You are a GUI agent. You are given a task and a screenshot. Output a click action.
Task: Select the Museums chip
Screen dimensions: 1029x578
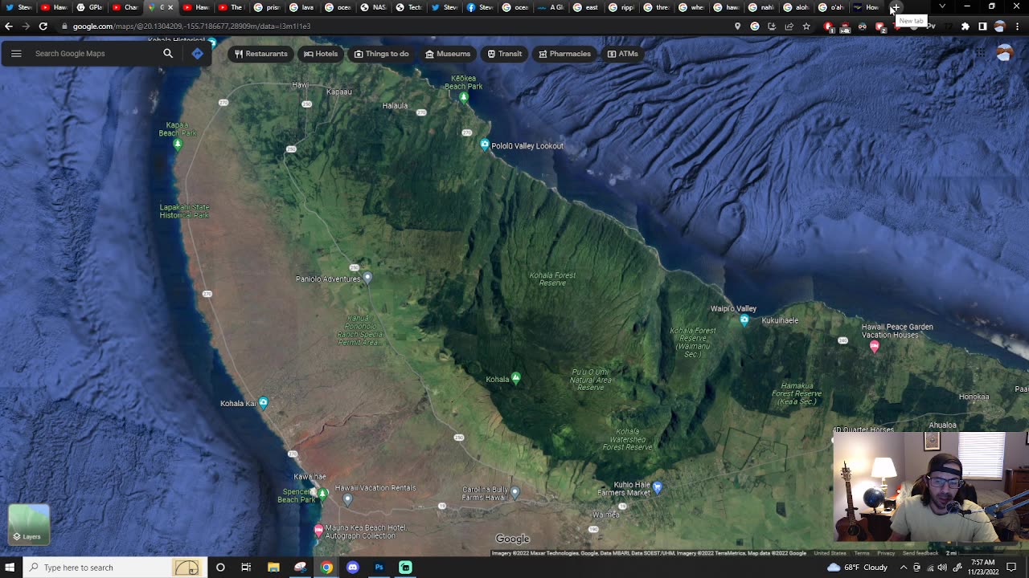(x=448, y=54)
